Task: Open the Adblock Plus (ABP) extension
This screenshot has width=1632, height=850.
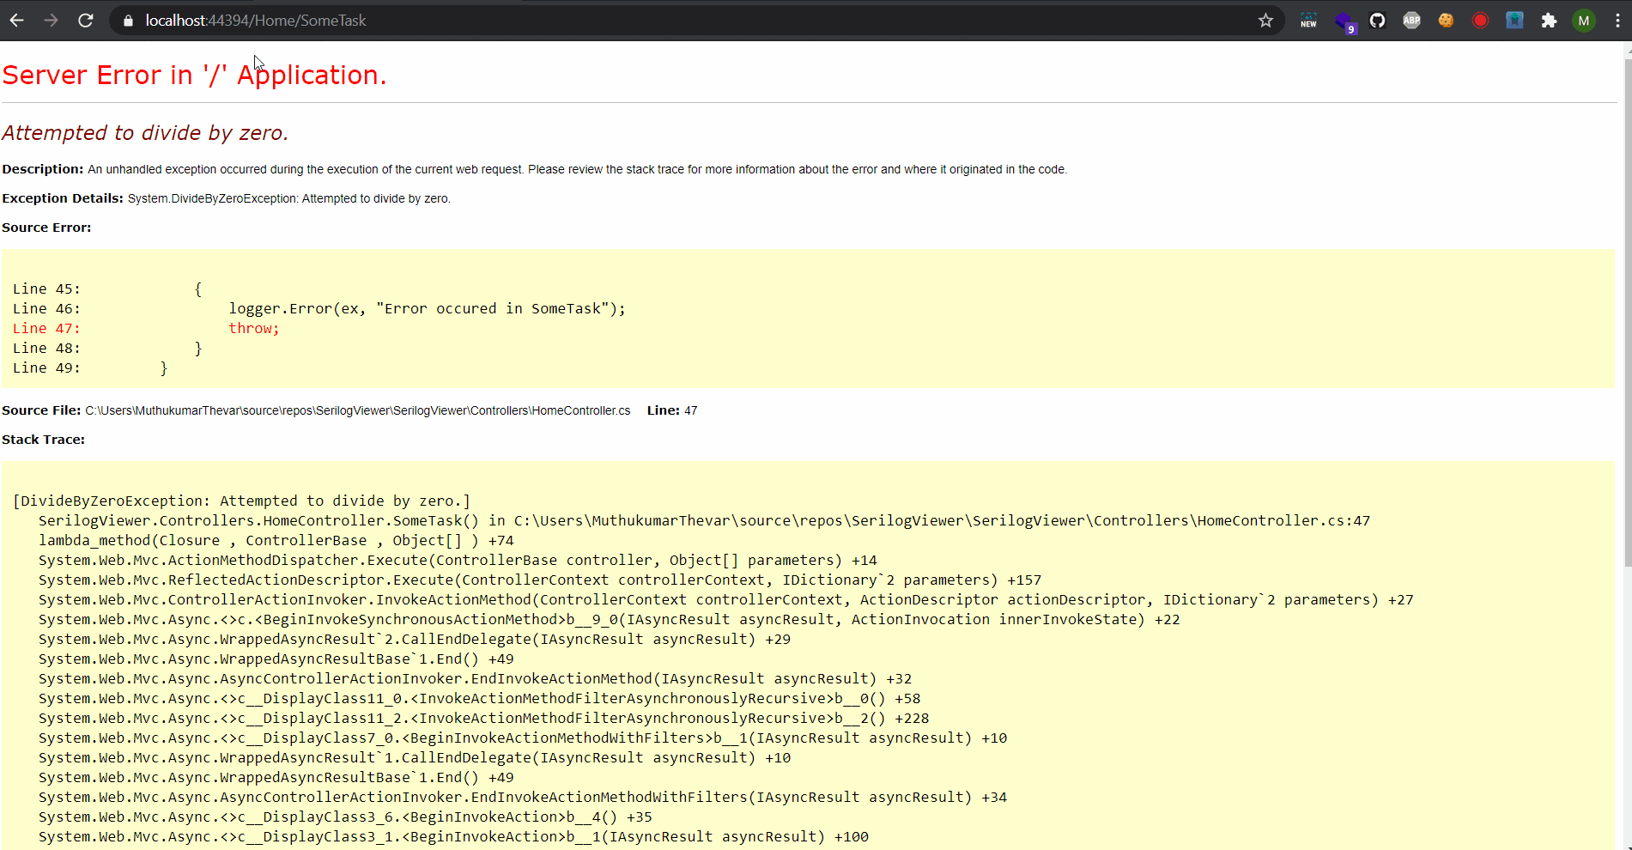Action: tap(1412, 21)
